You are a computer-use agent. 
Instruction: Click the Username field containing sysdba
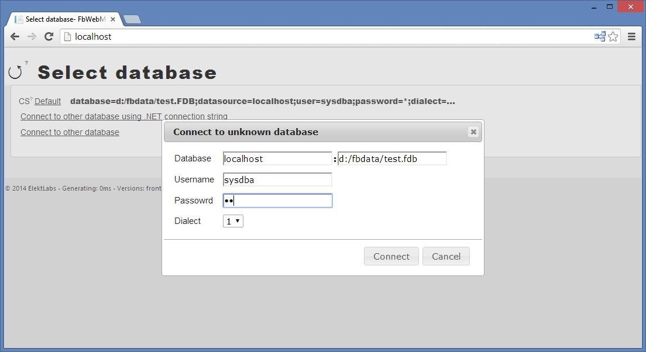pos(277,180)
